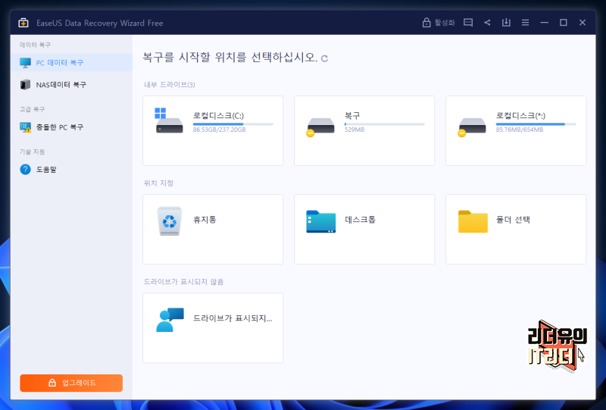Click the refresh icon beside the heading
Viewport: 606px width, 410px height.
(x=325, y=59)
